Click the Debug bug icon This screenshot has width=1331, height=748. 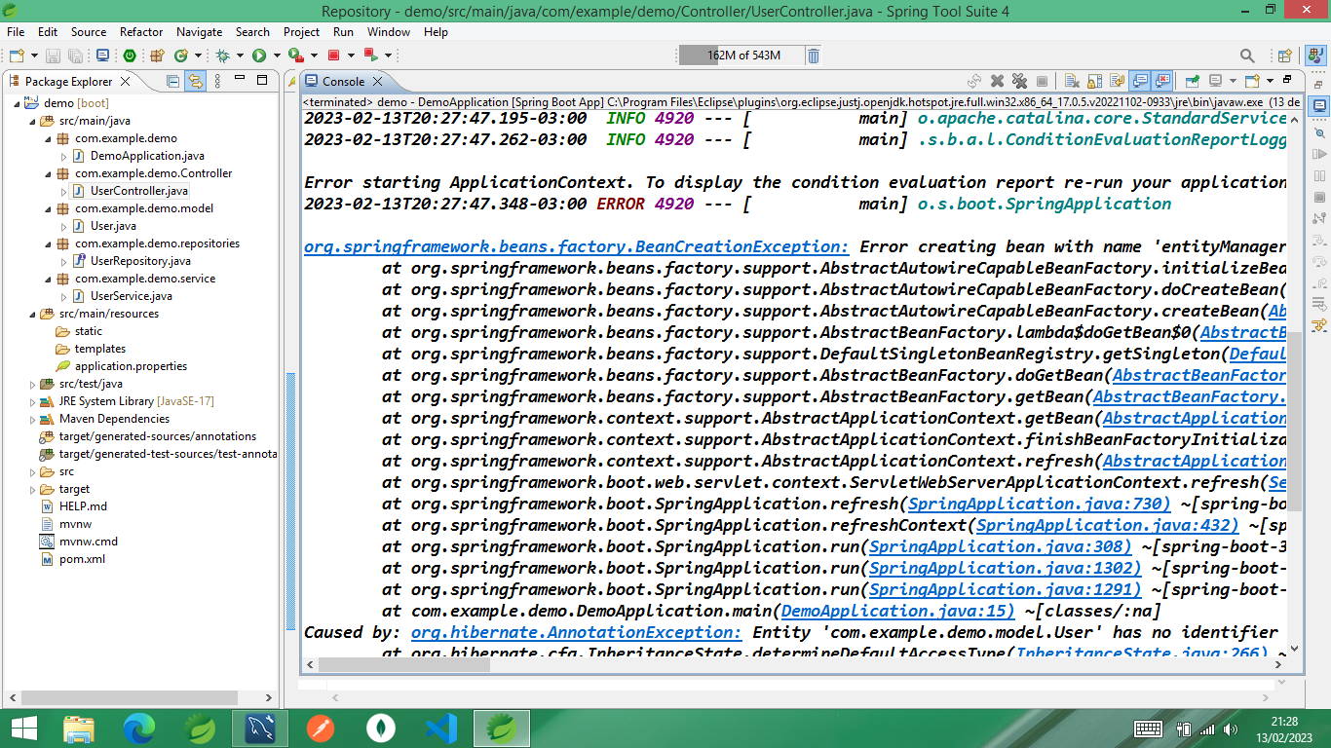pos(222,56)
